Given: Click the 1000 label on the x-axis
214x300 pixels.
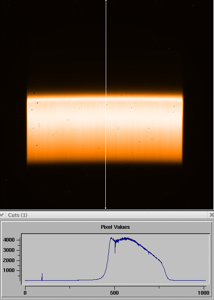Looking at the screenshot, I should [x=203, y=293].
